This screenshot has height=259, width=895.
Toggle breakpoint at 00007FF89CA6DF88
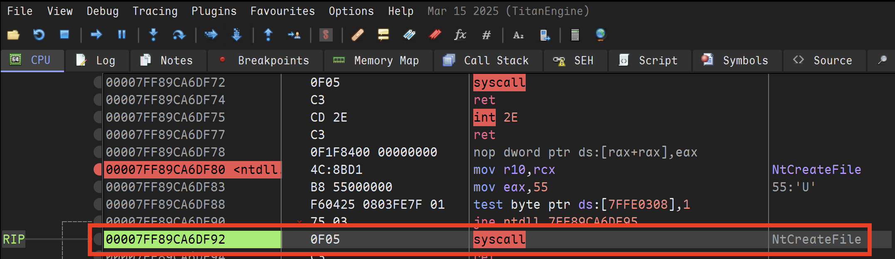point(98,204)
